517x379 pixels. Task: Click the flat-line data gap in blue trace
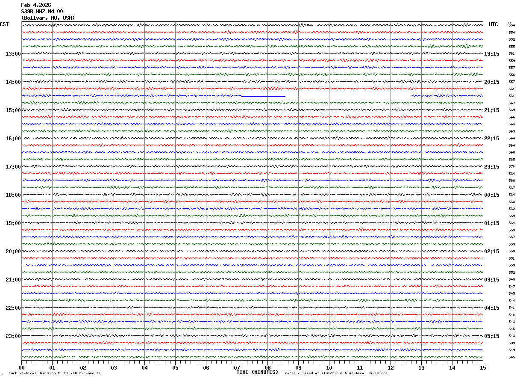(285, 96)
